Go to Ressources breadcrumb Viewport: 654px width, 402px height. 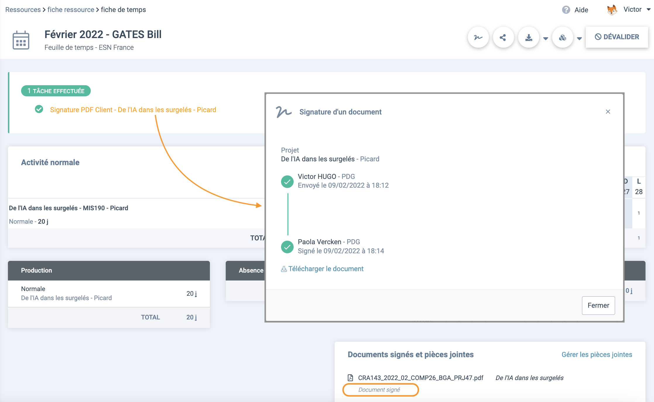click(x=23, y=10)
